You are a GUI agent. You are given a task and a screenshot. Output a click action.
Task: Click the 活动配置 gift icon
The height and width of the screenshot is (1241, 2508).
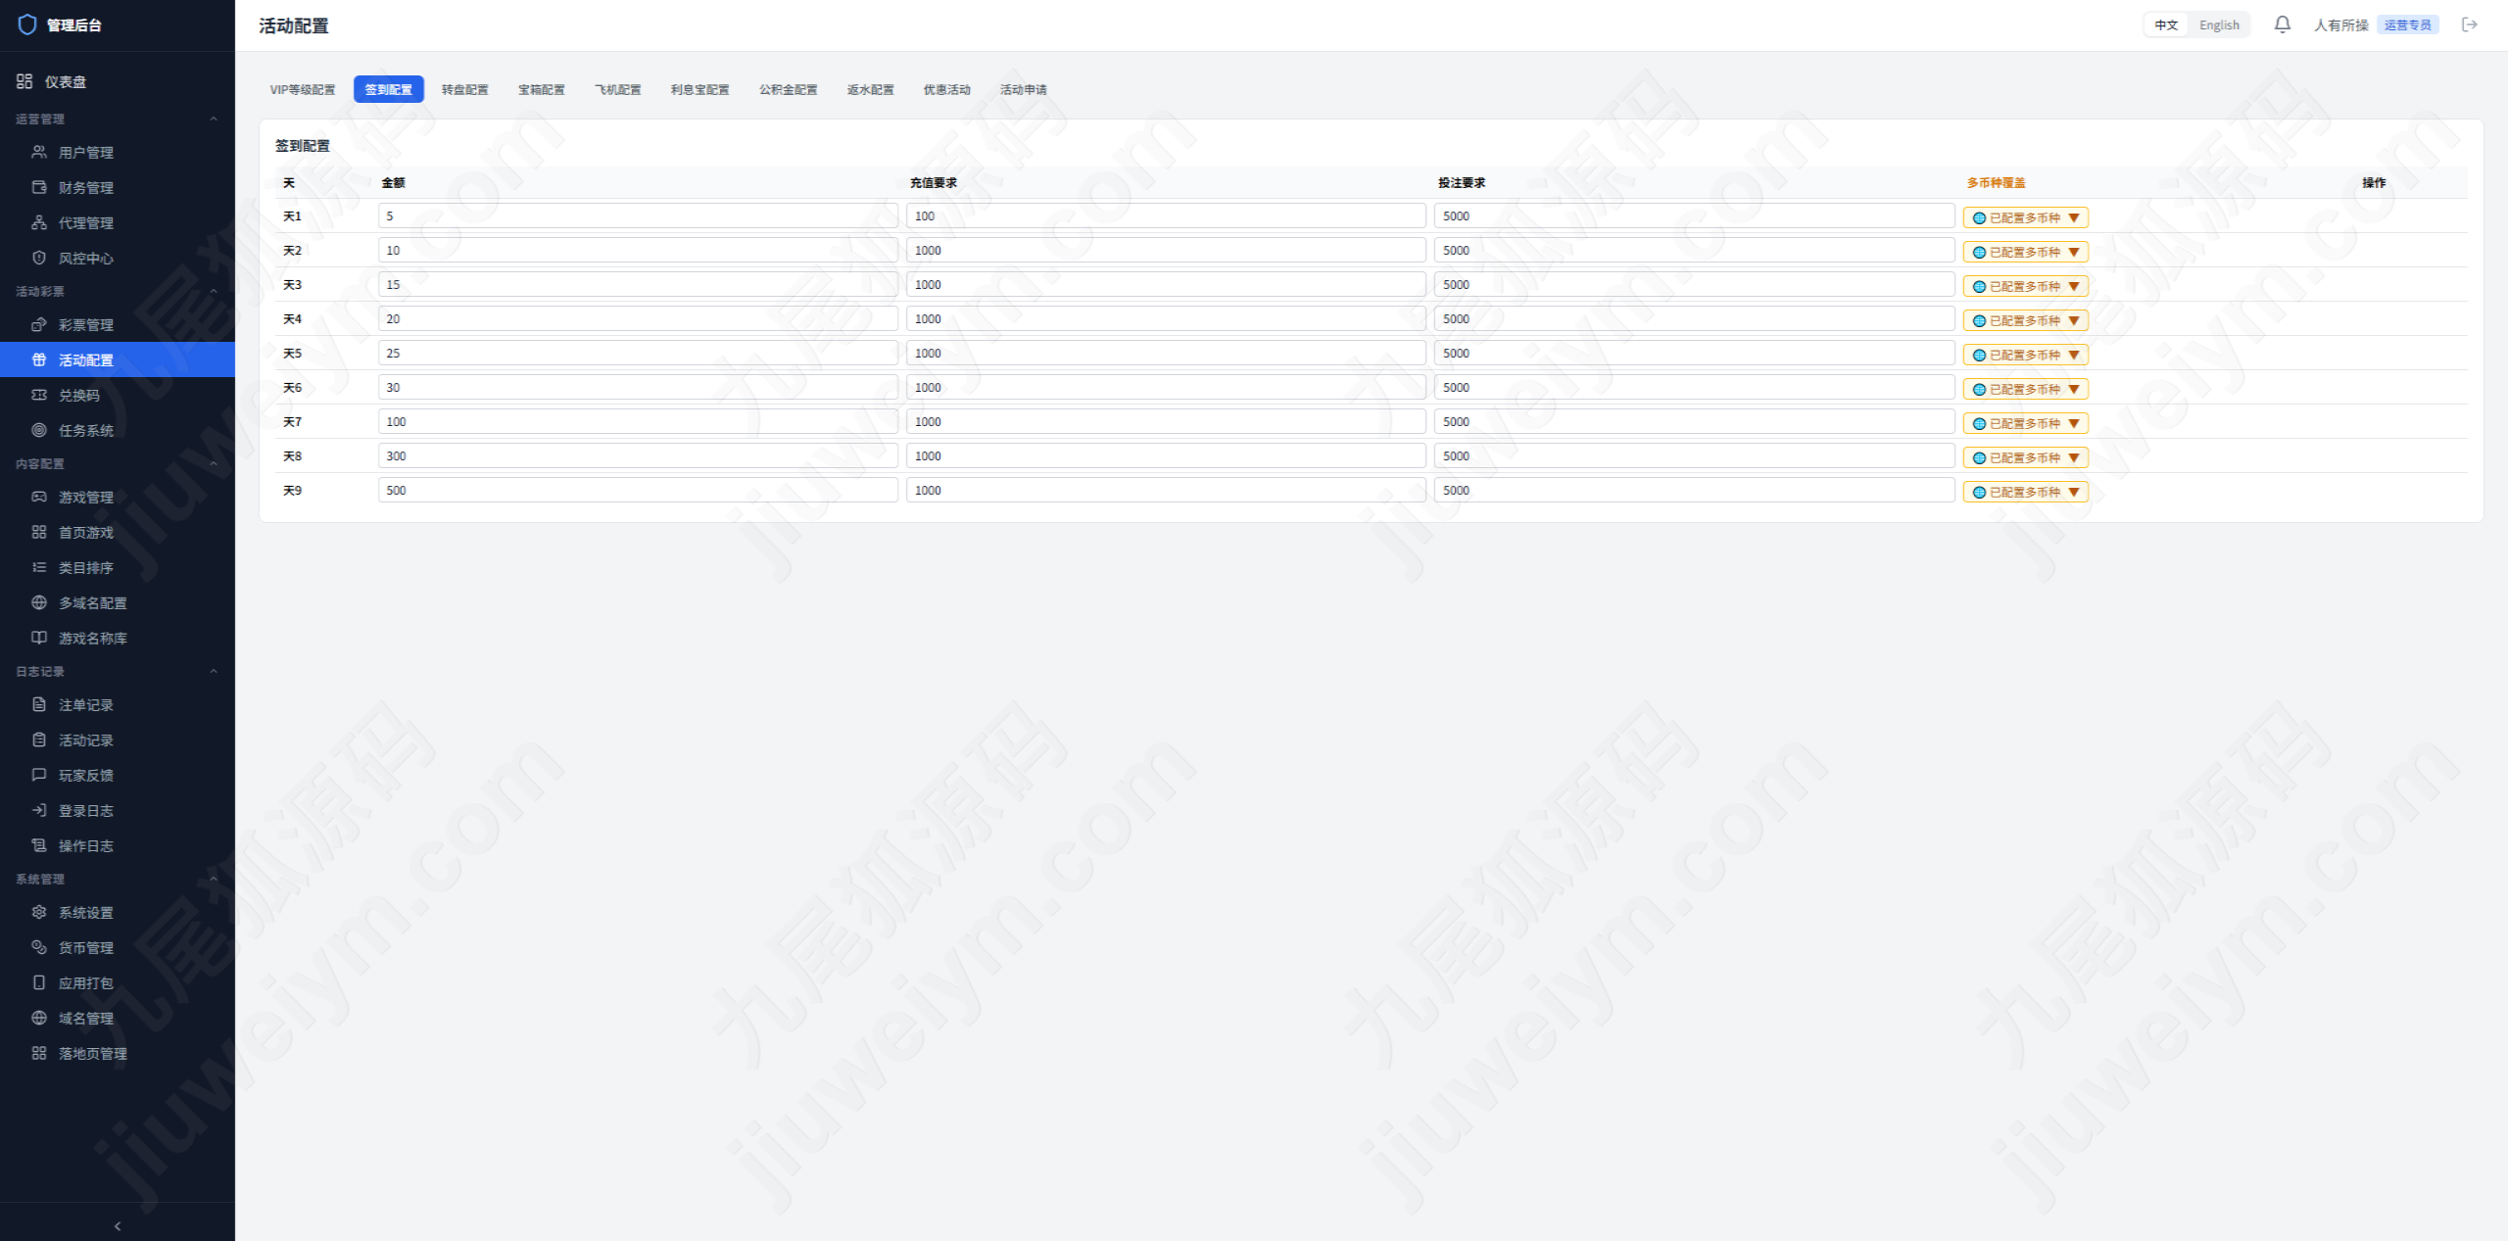[39, 359]
